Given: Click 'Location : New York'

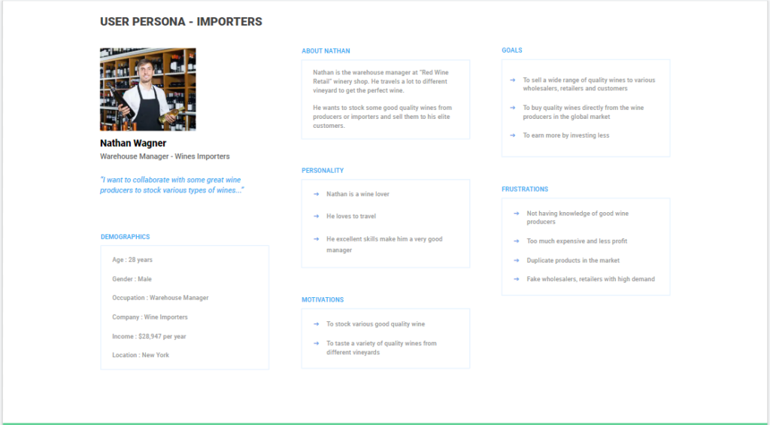Looking at the screenshot, I should tap(141, 355).
